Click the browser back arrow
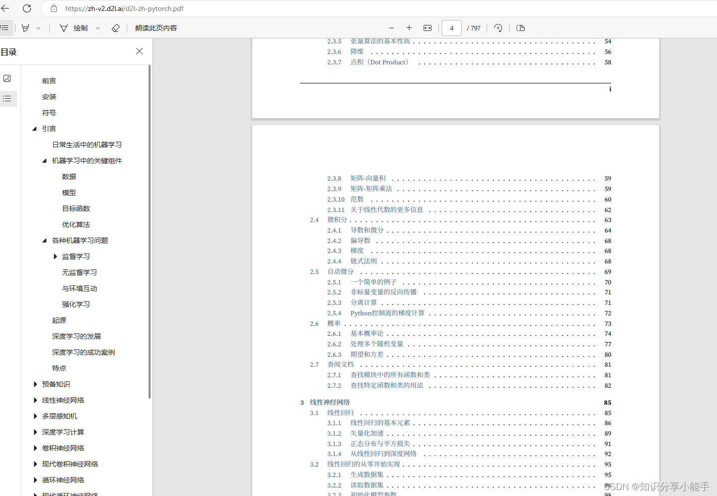Viewport: 717px width, 496px height. point(4,8)
